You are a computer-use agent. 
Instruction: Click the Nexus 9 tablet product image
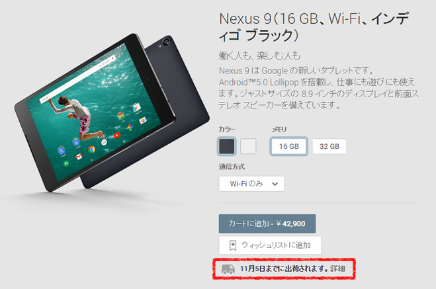coord(111,112)
